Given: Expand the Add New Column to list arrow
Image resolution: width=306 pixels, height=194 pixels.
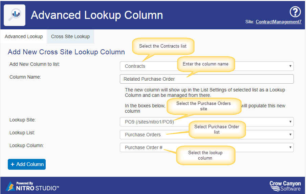Looking at the screenshot, I should [290, 66].
